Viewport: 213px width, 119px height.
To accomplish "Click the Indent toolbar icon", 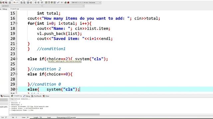I will (x=36, y=3).
